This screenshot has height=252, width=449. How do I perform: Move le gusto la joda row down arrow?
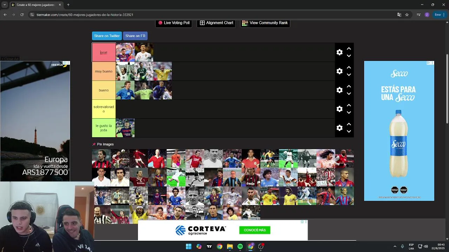[349, 131]
